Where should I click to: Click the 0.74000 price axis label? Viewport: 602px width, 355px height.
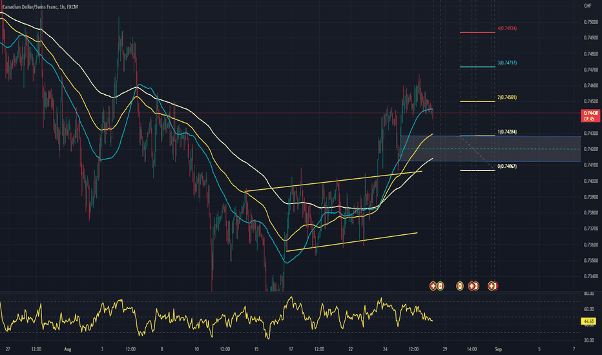pos(591,181)
